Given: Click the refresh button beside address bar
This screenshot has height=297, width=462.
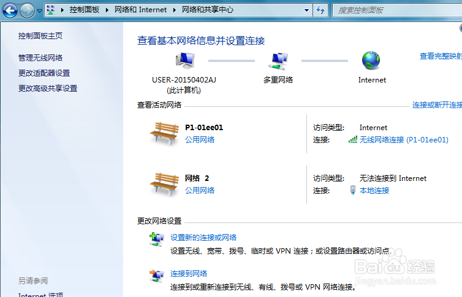Looking at the screenshot, I should [x=320, y=10].
